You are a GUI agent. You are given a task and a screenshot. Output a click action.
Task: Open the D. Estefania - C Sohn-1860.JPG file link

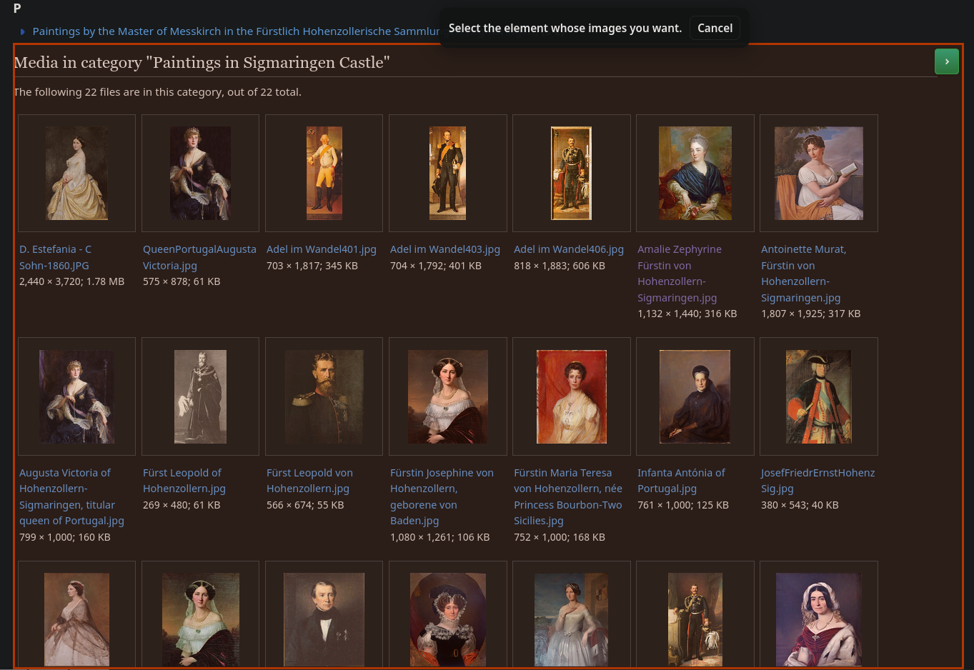[55, 257]
